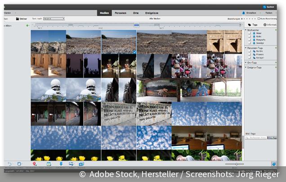
Task: Click the blue tag icon at bottom right
Action: (x=273, y=164)
